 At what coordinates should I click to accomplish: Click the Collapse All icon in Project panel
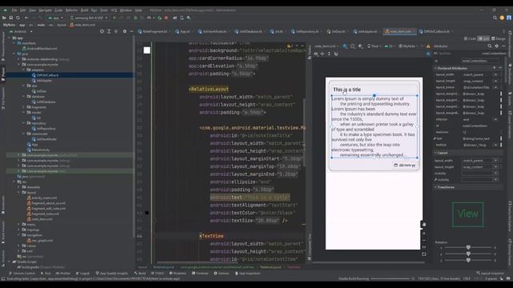point(115,31)
